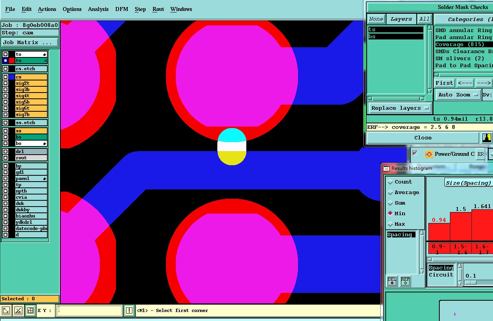Click the yellow-black icon beside Close button

click(487, 137)
